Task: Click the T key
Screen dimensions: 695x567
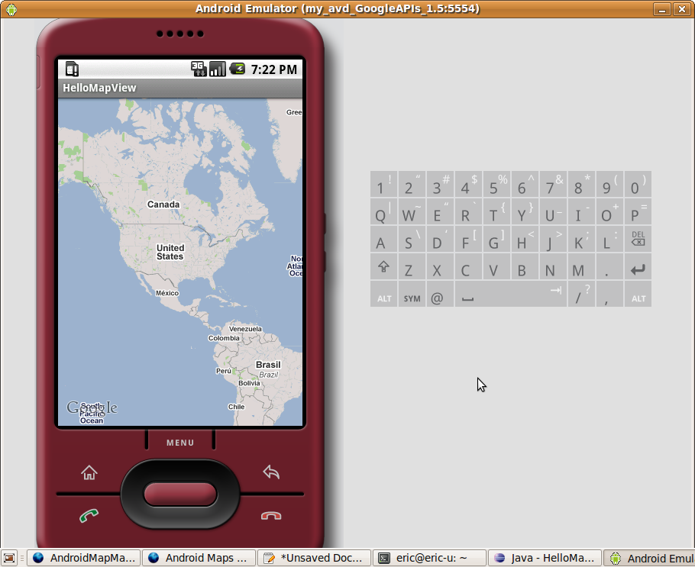Action: coord(496,211)
